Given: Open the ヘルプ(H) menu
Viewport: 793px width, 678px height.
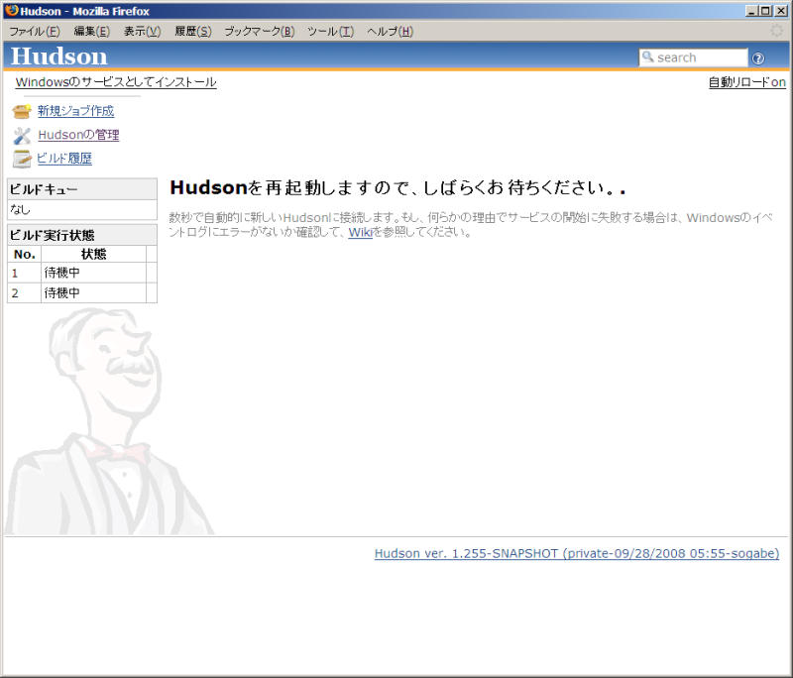Looking at the screenshot, I should point(390,32).
